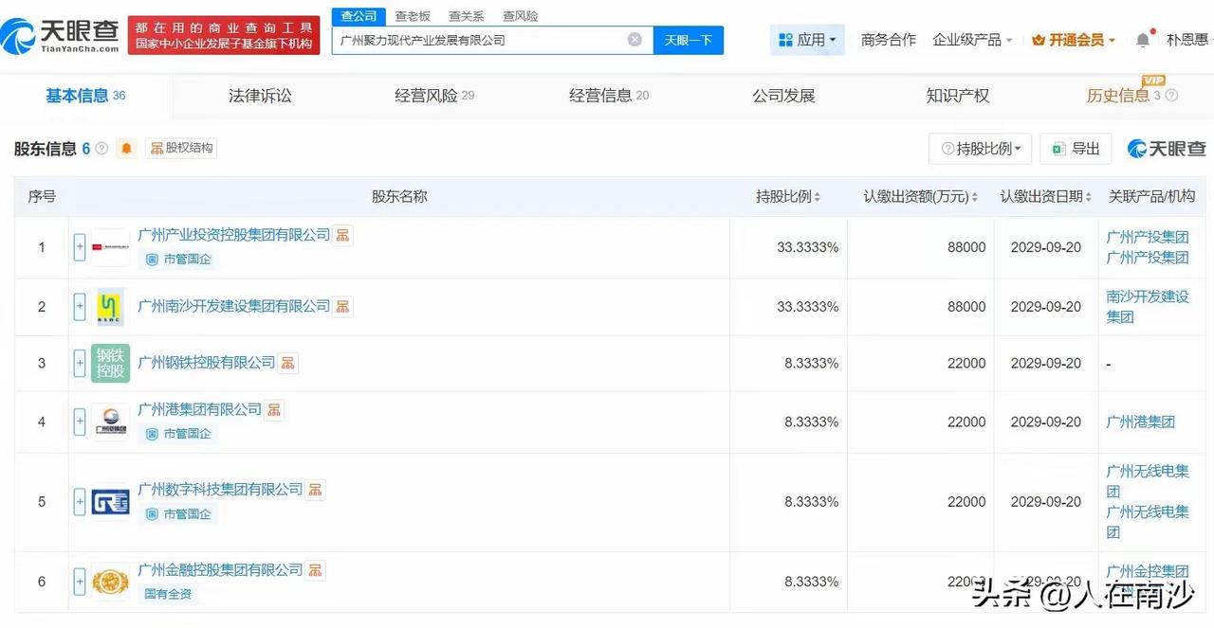Open 广州港集团有限公司 company page
1214x628 pixels.
[x=200, y=410]
